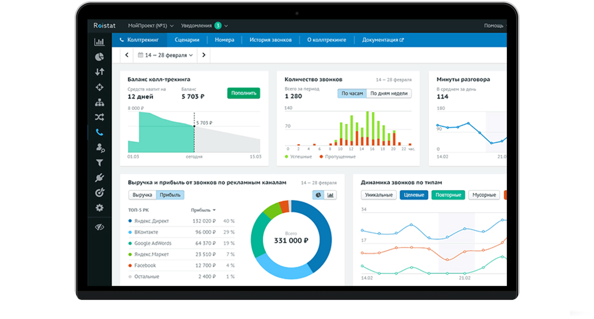Switch to the Сценарии tab
This screenshot has width=594, height=319.
[x=187, y=40]
